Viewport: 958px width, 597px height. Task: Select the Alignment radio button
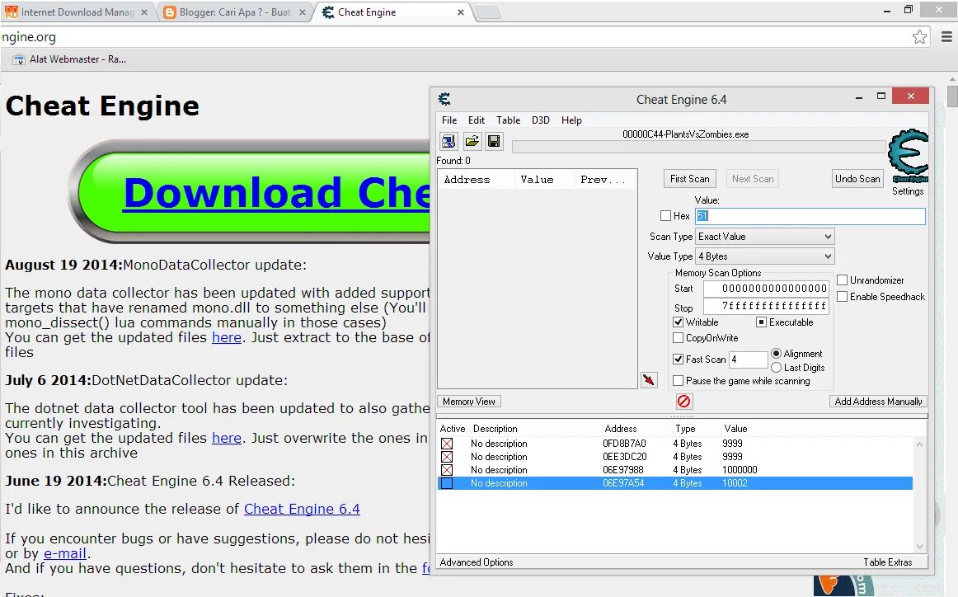tap(777, 353)
